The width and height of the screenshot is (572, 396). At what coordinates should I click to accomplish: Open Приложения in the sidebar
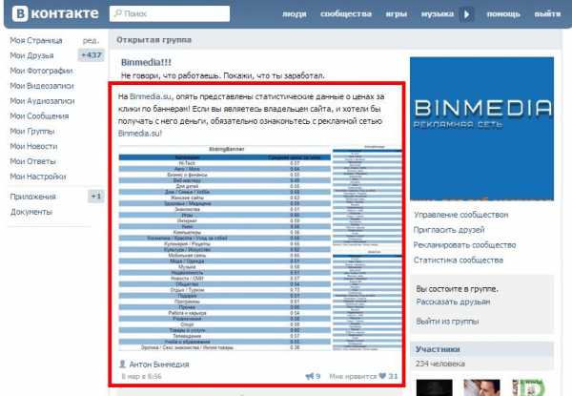coord(32,197)
